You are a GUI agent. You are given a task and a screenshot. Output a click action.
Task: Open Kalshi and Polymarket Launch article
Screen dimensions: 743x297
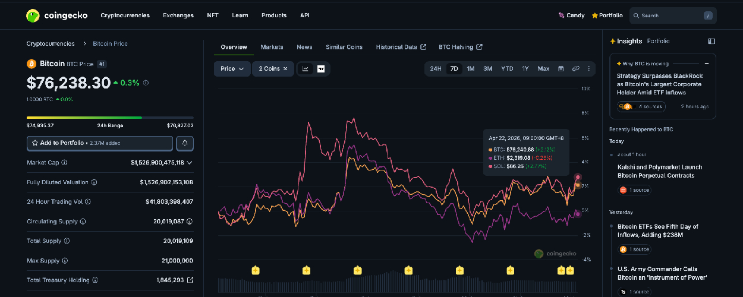coord(660,171)
